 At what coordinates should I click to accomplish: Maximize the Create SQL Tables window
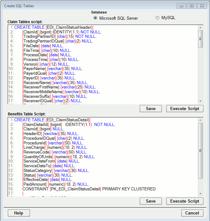[x=192, y=6]
